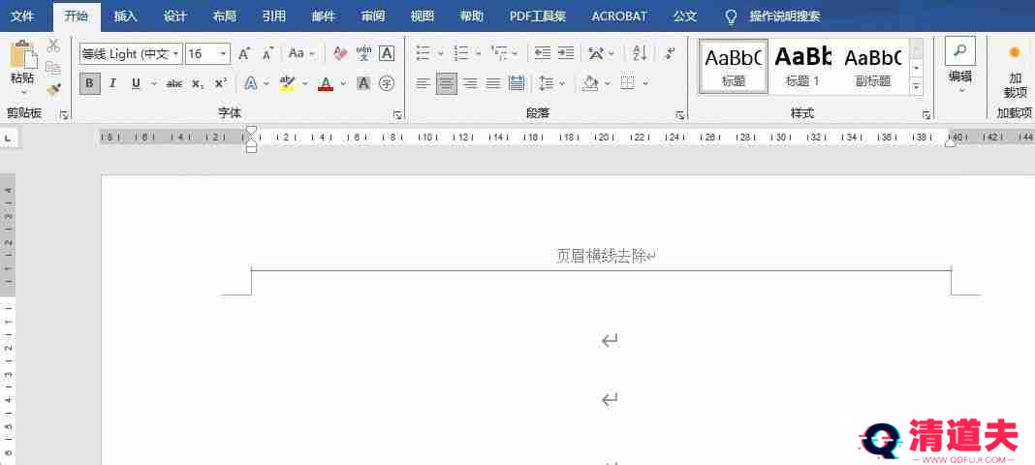The width and height of the screenshot is (1035, 465).
Task: Apply paragraph shading paint bucket
Action: (590, 83)
